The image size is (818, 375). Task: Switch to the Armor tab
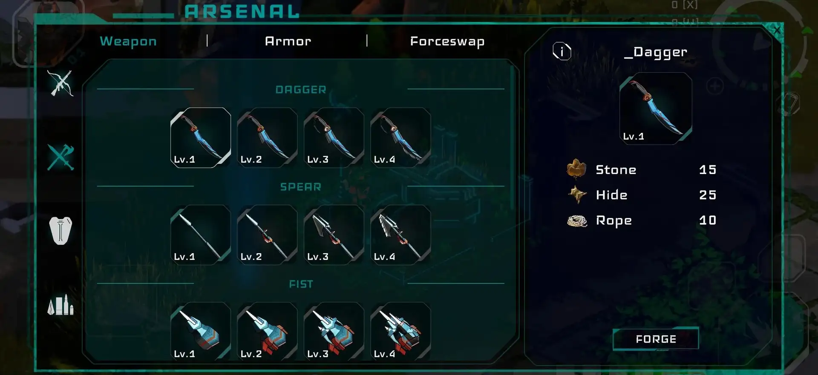288,41
